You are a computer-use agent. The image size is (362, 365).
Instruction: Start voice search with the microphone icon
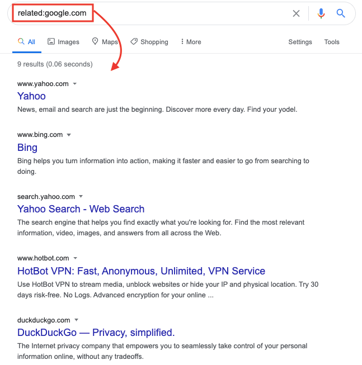[x=321, y=13]
